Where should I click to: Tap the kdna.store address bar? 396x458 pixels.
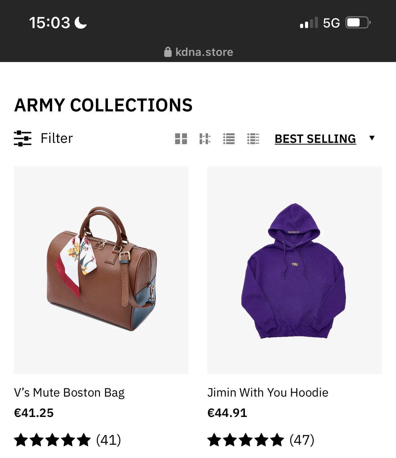point(204,52)
